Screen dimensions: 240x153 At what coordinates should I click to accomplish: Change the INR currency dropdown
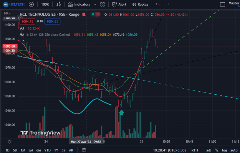[x=7, y=13]
